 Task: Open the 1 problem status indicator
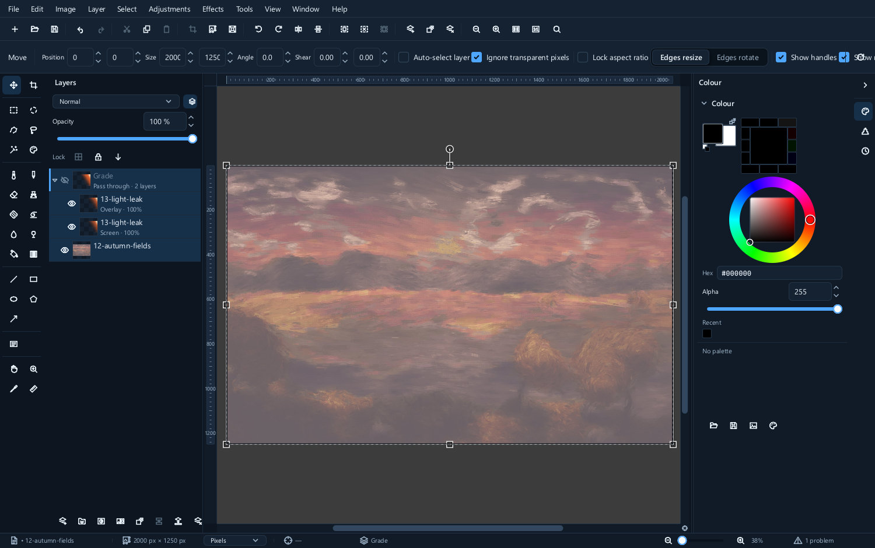point(814,540)
